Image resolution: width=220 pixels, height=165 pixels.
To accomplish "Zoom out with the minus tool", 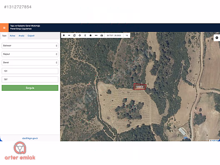I will (x=69, y=35).
